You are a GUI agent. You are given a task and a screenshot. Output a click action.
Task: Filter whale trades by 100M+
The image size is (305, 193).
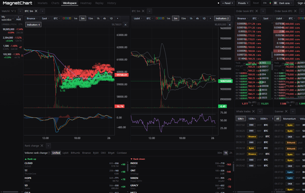point(252,119)
